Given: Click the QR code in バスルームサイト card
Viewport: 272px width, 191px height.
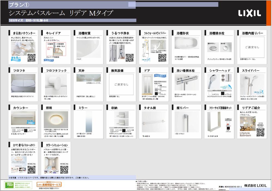Looking at the screenshot, I should point(31,170).
